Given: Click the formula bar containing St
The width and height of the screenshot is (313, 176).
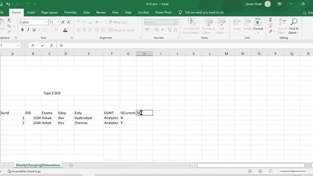Looking at the screenshot, I should click(185, 45).
